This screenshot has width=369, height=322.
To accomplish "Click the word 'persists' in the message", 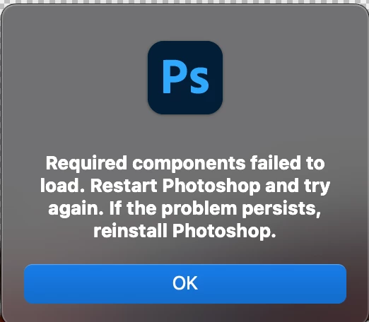I will [279, 209].
